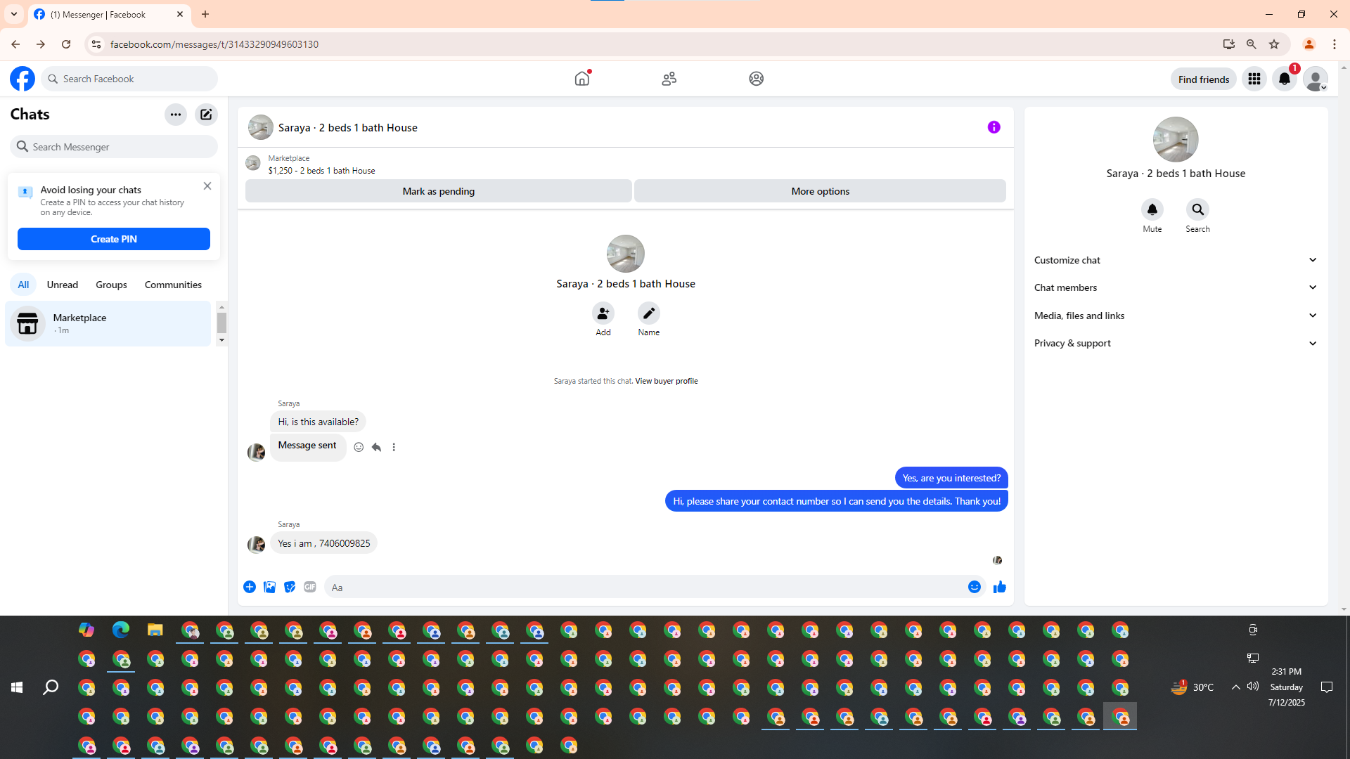
Task: Click the chat list scrollbar thumb
Action: coord(221,323)
